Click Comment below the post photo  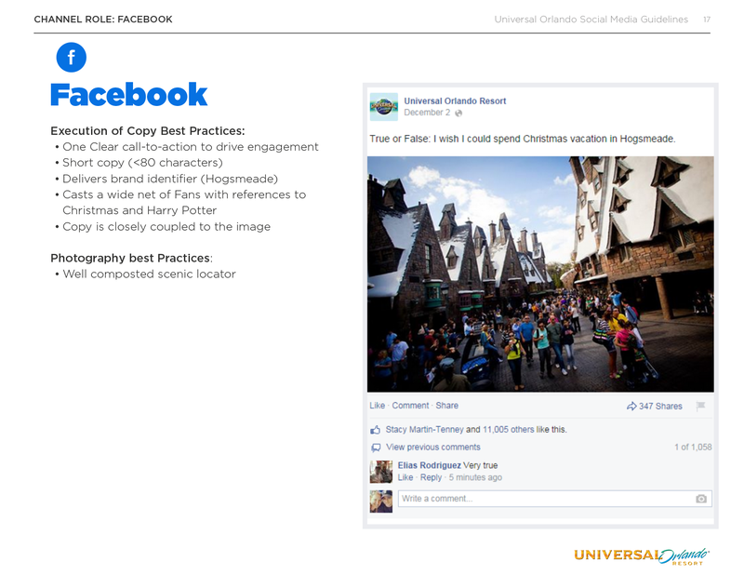click(410, 406)
